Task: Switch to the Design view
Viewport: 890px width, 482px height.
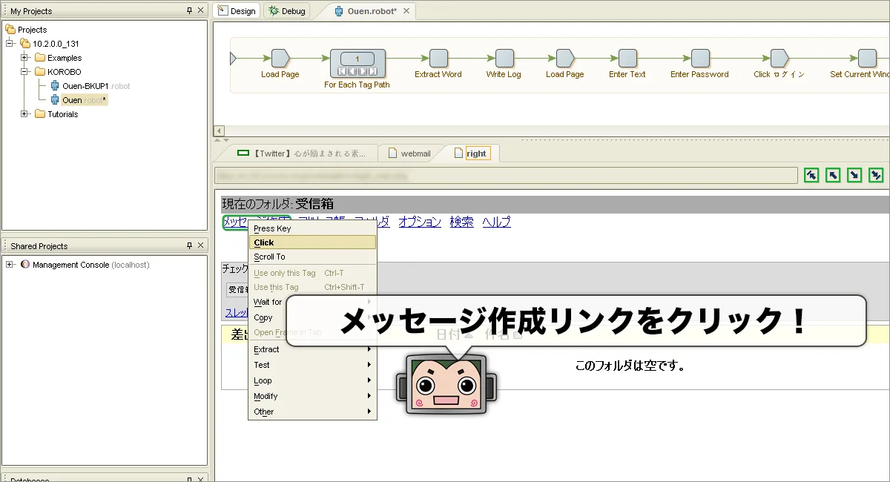Action: point(237,11)
